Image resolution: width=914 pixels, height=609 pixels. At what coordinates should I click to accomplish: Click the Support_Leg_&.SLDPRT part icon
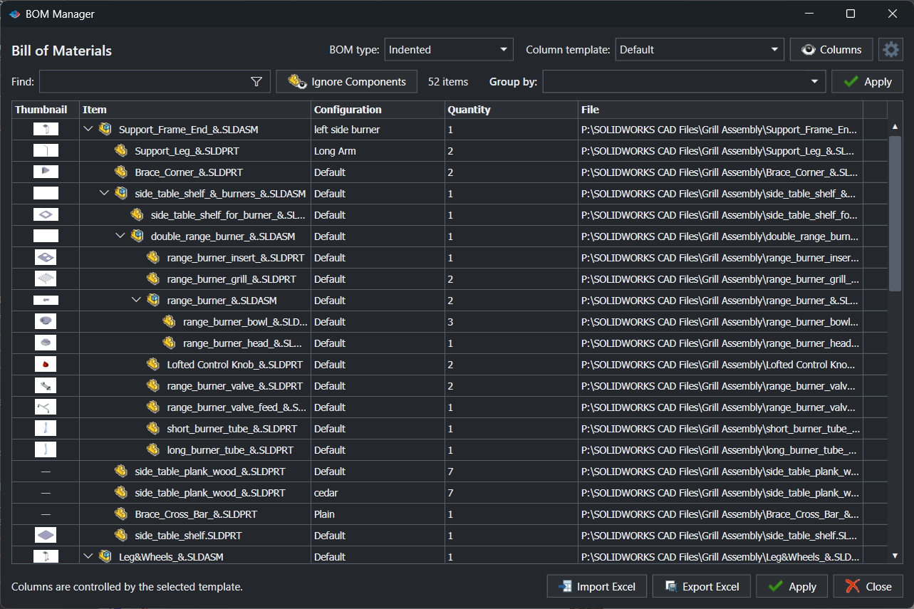(121, 151)
